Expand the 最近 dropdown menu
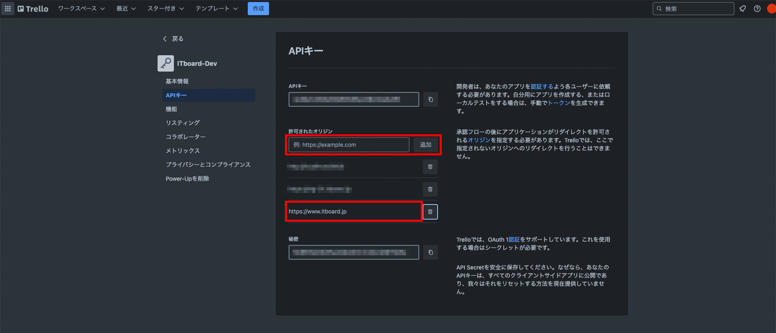776x333 pixels. click(126, 8)
